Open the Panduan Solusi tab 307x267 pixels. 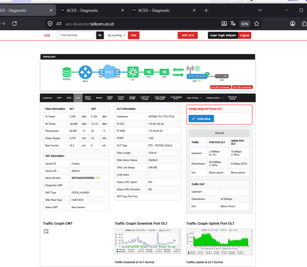232,98
